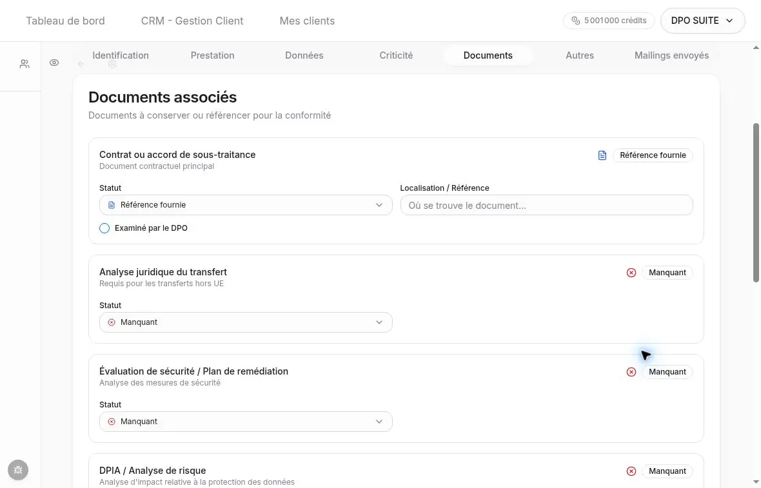Screen dimensions: 761x488
Task: Focus the Localisation / Référence input field
Action: (546, 205)
